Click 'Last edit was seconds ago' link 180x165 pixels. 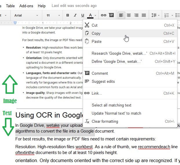coord(74,5)
